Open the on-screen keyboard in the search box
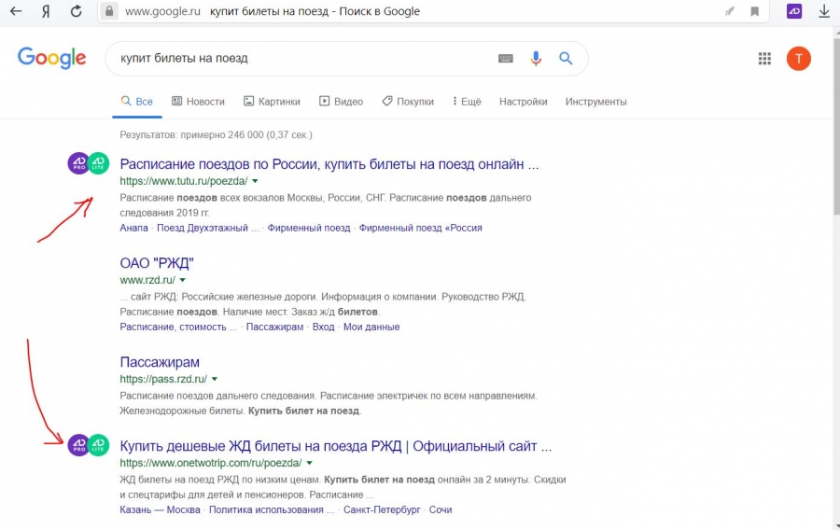Image resolution: width=840 pixels, height=530 pixels. point(505,59)
